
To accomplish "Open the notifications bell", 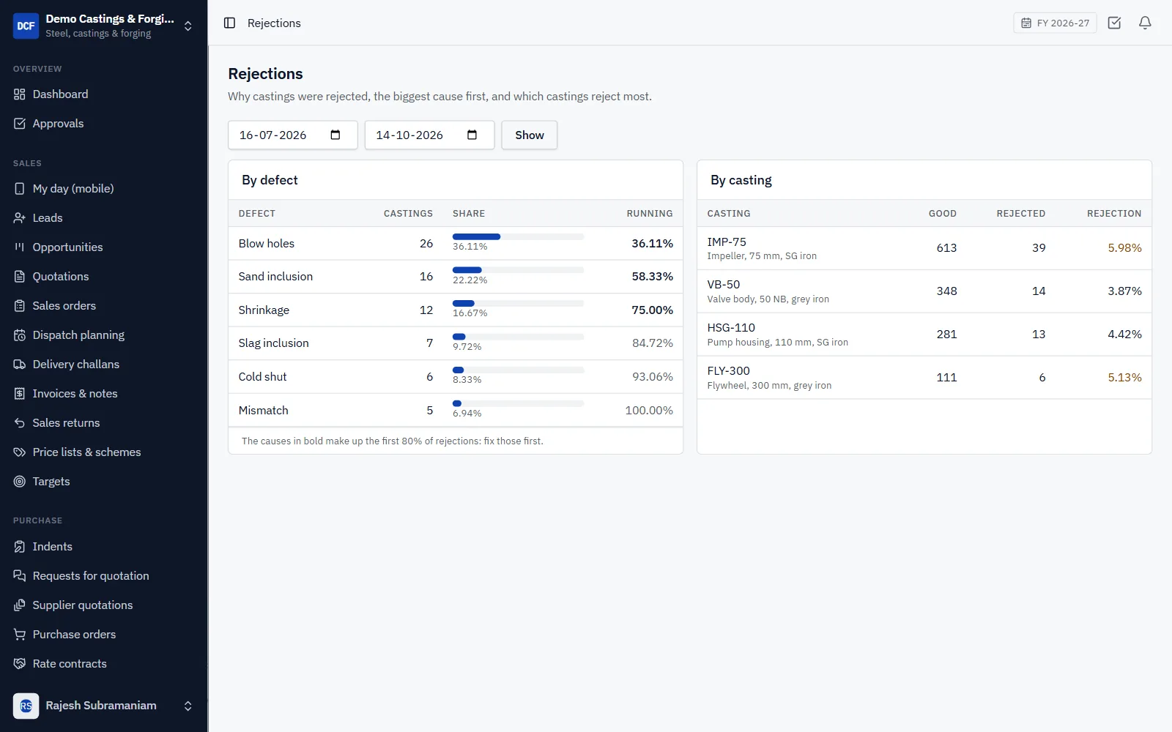I will coord(1145,23).
